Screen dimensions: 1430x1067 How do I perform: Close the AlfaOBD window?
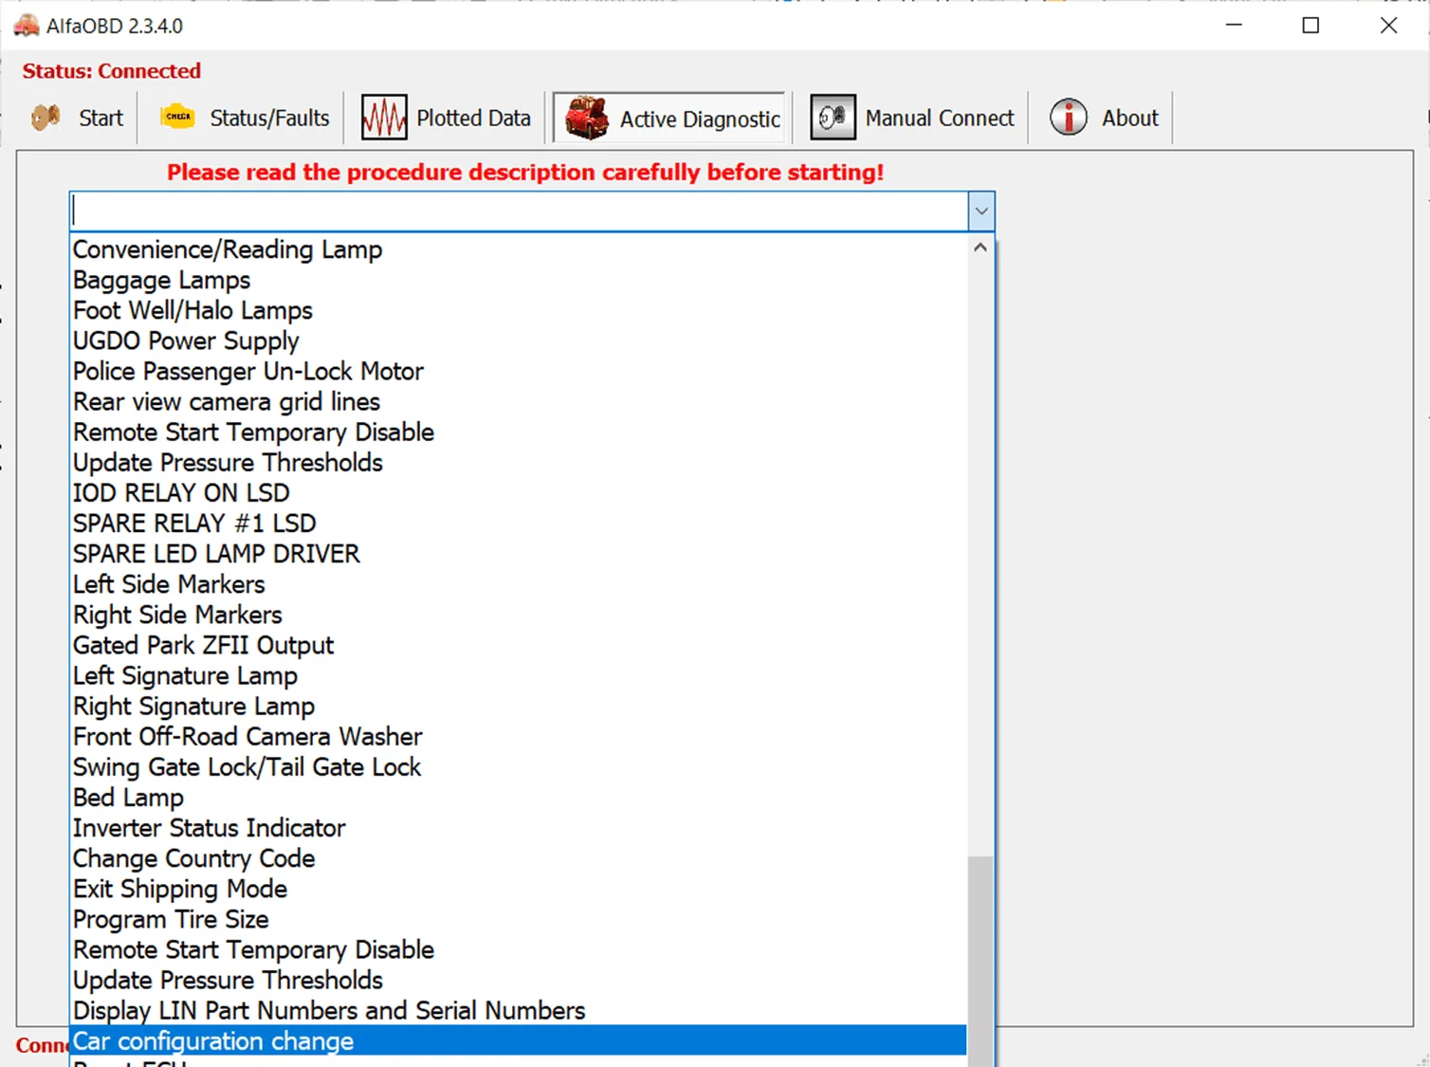(x=1388, y=26)
